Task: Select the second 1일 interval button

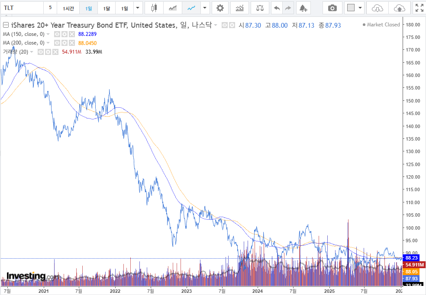Action: [124, 8]
